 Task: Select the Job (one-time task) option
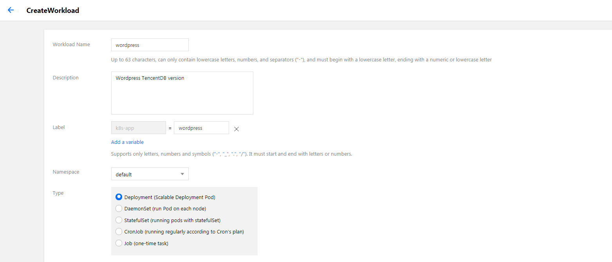tap(119, 243)
